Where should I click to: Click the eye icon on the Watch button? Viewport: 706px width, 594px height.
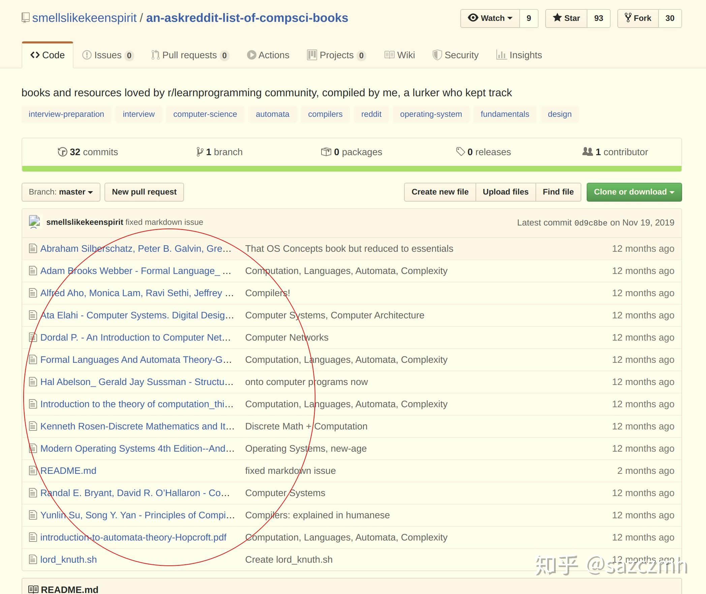473,18
